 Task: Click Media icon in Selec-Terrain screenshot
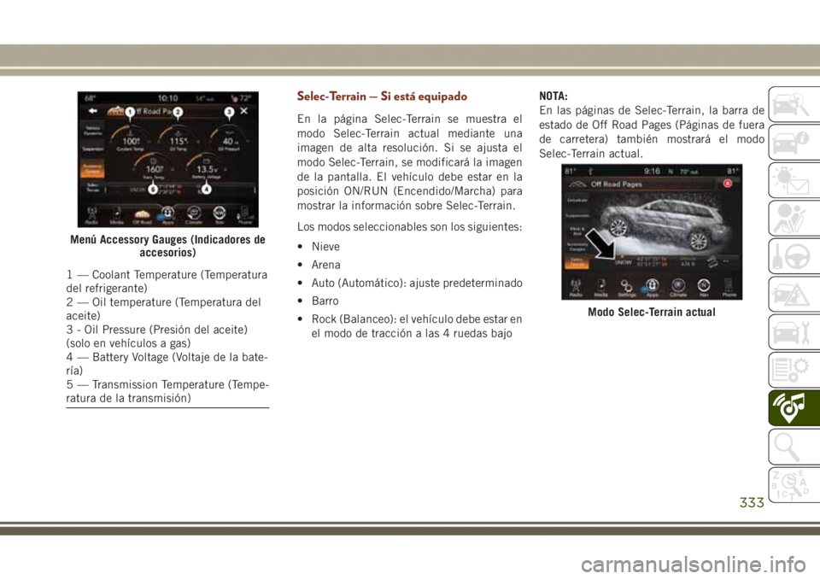tap(601, 287)
